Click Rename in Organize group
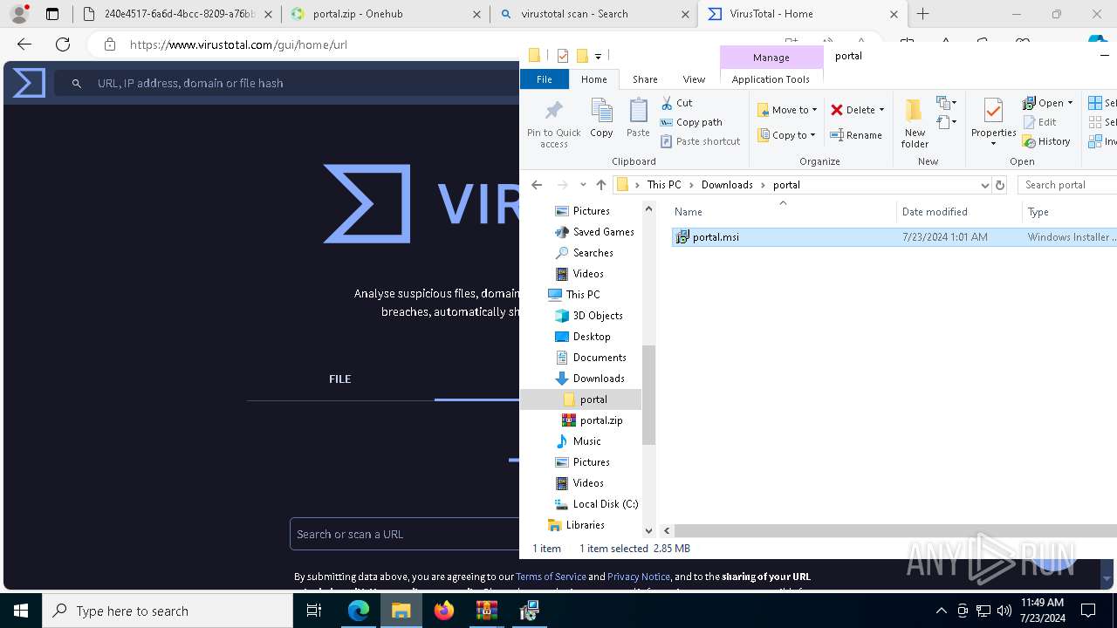1117x628 pixels. 856,135
